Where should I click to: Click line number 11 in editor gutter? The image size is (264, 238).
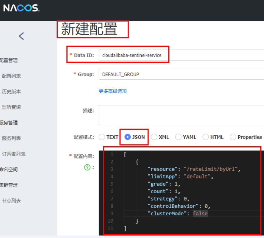[110, 228]
